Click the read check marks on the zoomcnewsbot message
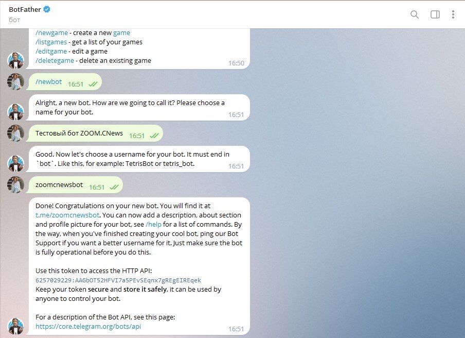 tap(114, 188)
